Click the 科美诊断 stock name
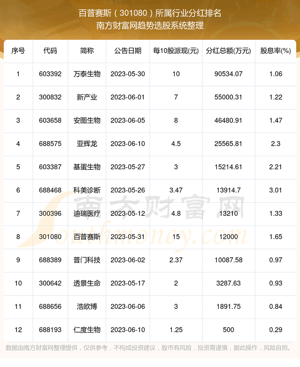 (87, 190)
